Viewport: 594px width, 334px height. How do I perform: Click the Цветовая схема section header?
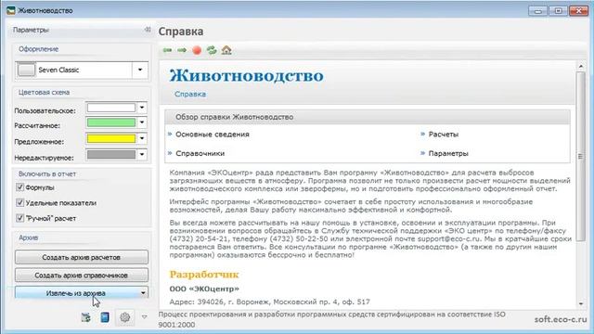point(44,92)
